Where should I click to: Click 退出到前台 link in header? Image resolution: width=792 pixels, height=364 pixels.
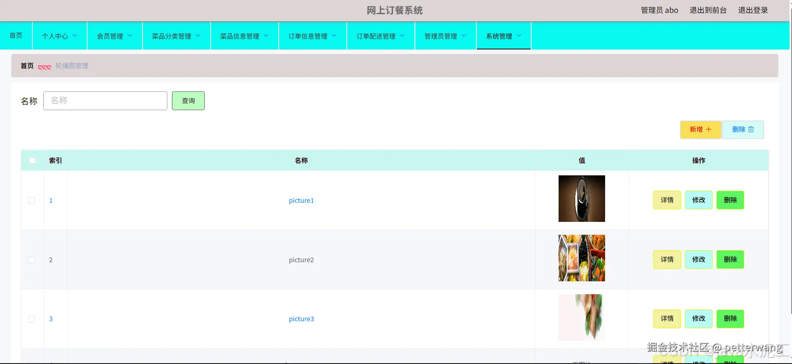coord(708,10)
